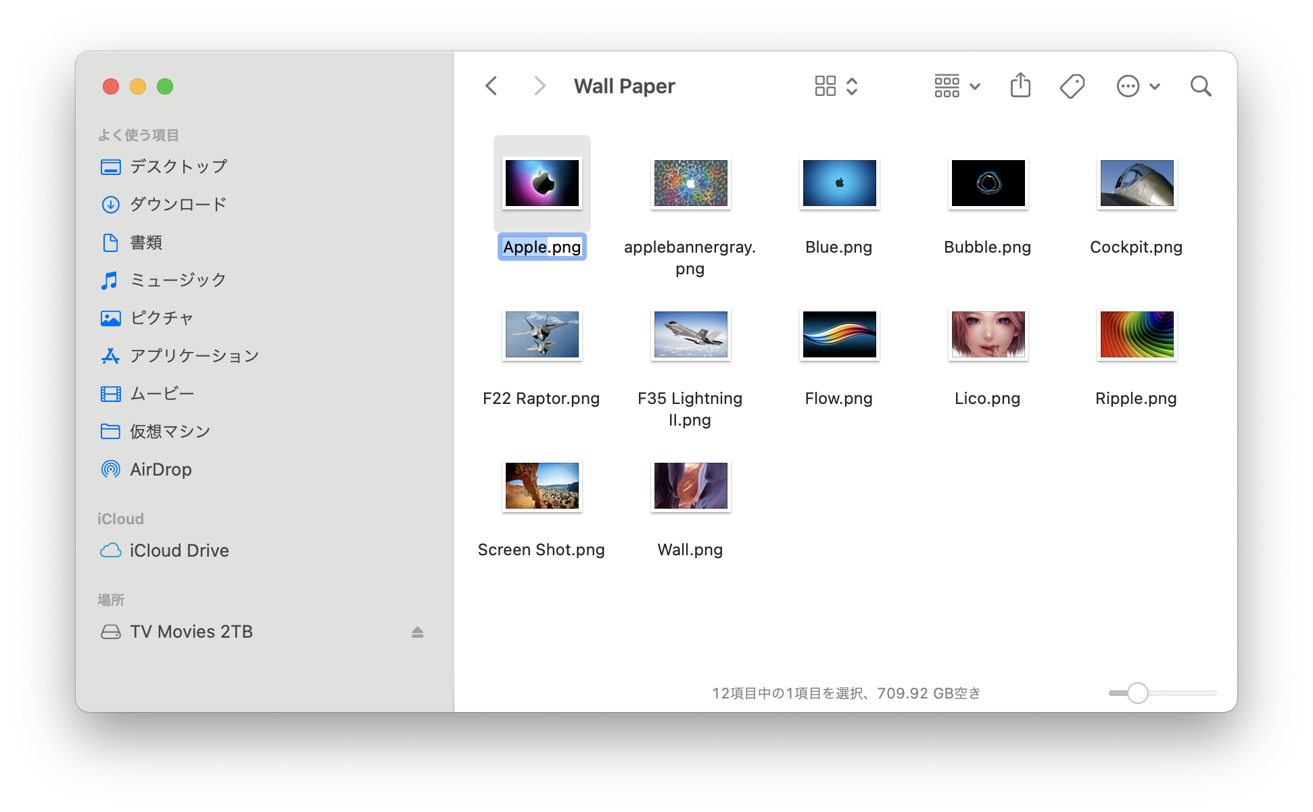Open the ダウンロード folder in sidebar
Viewport: 1313px width, 812px height.
(177, 204)
